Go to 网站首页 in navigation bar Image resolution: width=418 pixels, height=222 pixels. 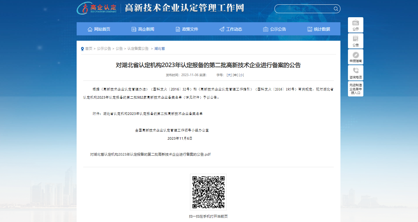click(x=99, y=29)
